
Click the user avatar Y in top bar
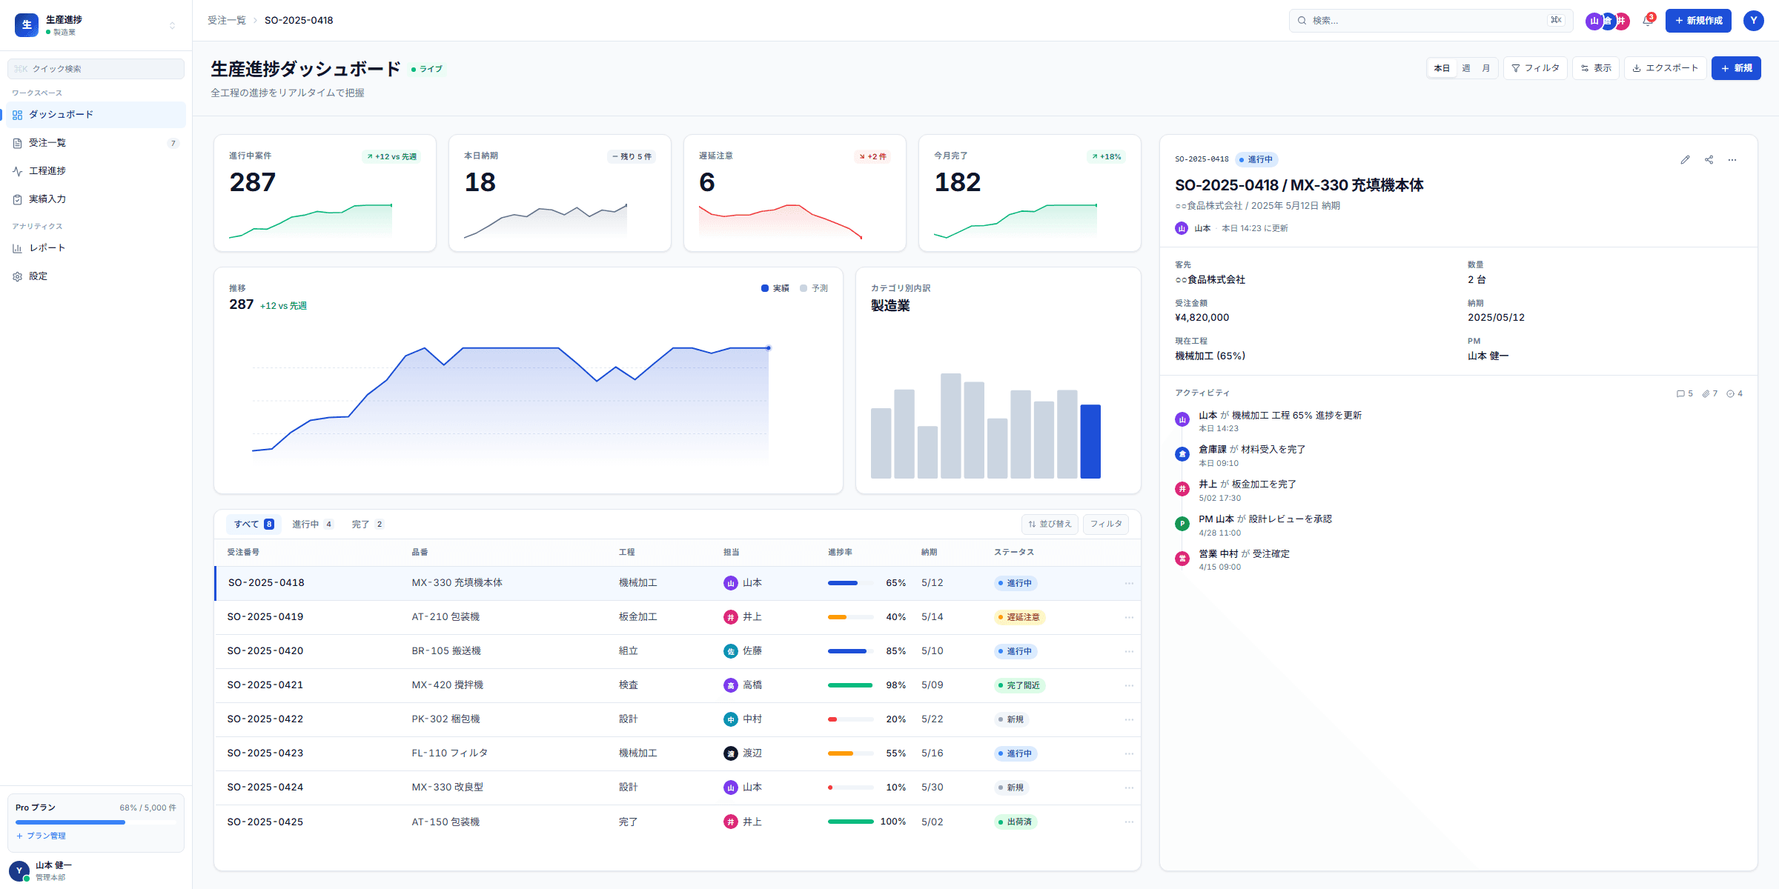pos(1753,21)
